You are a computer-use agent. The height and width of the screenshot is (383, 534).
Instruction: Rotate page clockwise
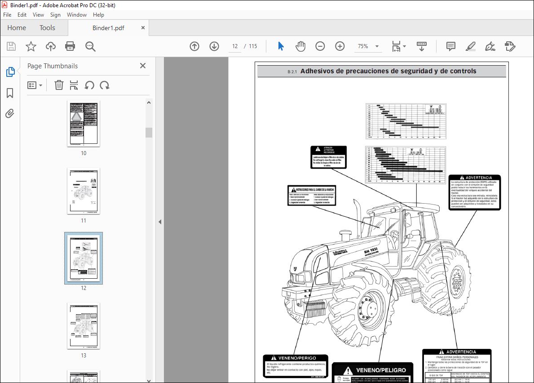(x=105, y=85)
